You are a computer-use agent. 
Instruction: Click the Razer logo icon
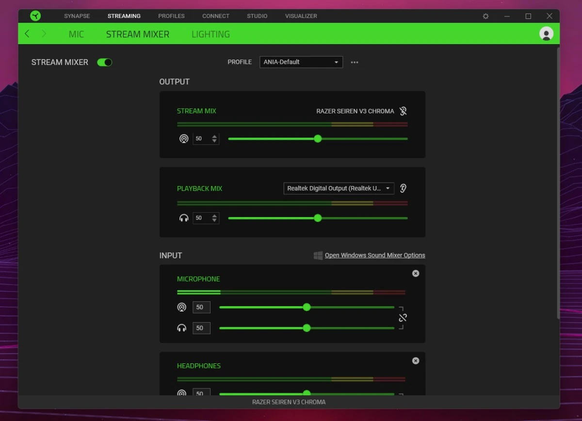[x=35, y=16]
